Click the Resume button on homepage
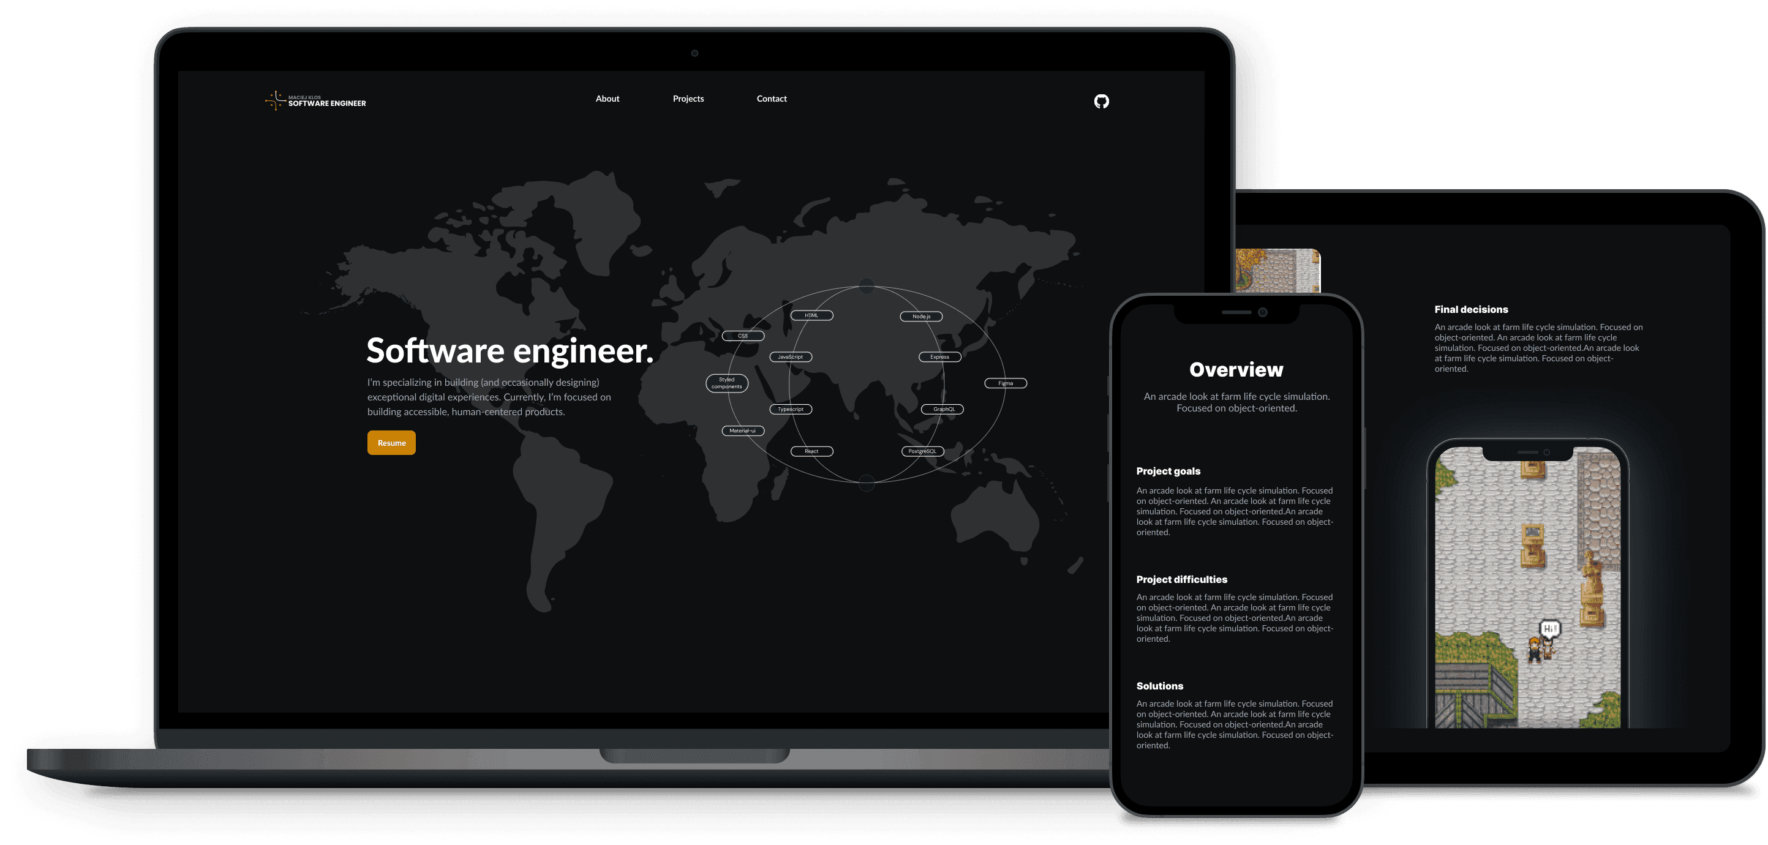Screen dimensions: 1768x845 [391, 441]
